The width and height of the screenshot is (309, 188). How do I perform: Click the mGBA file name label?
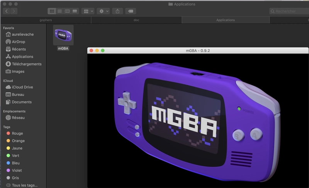click(x=63, y=48)
